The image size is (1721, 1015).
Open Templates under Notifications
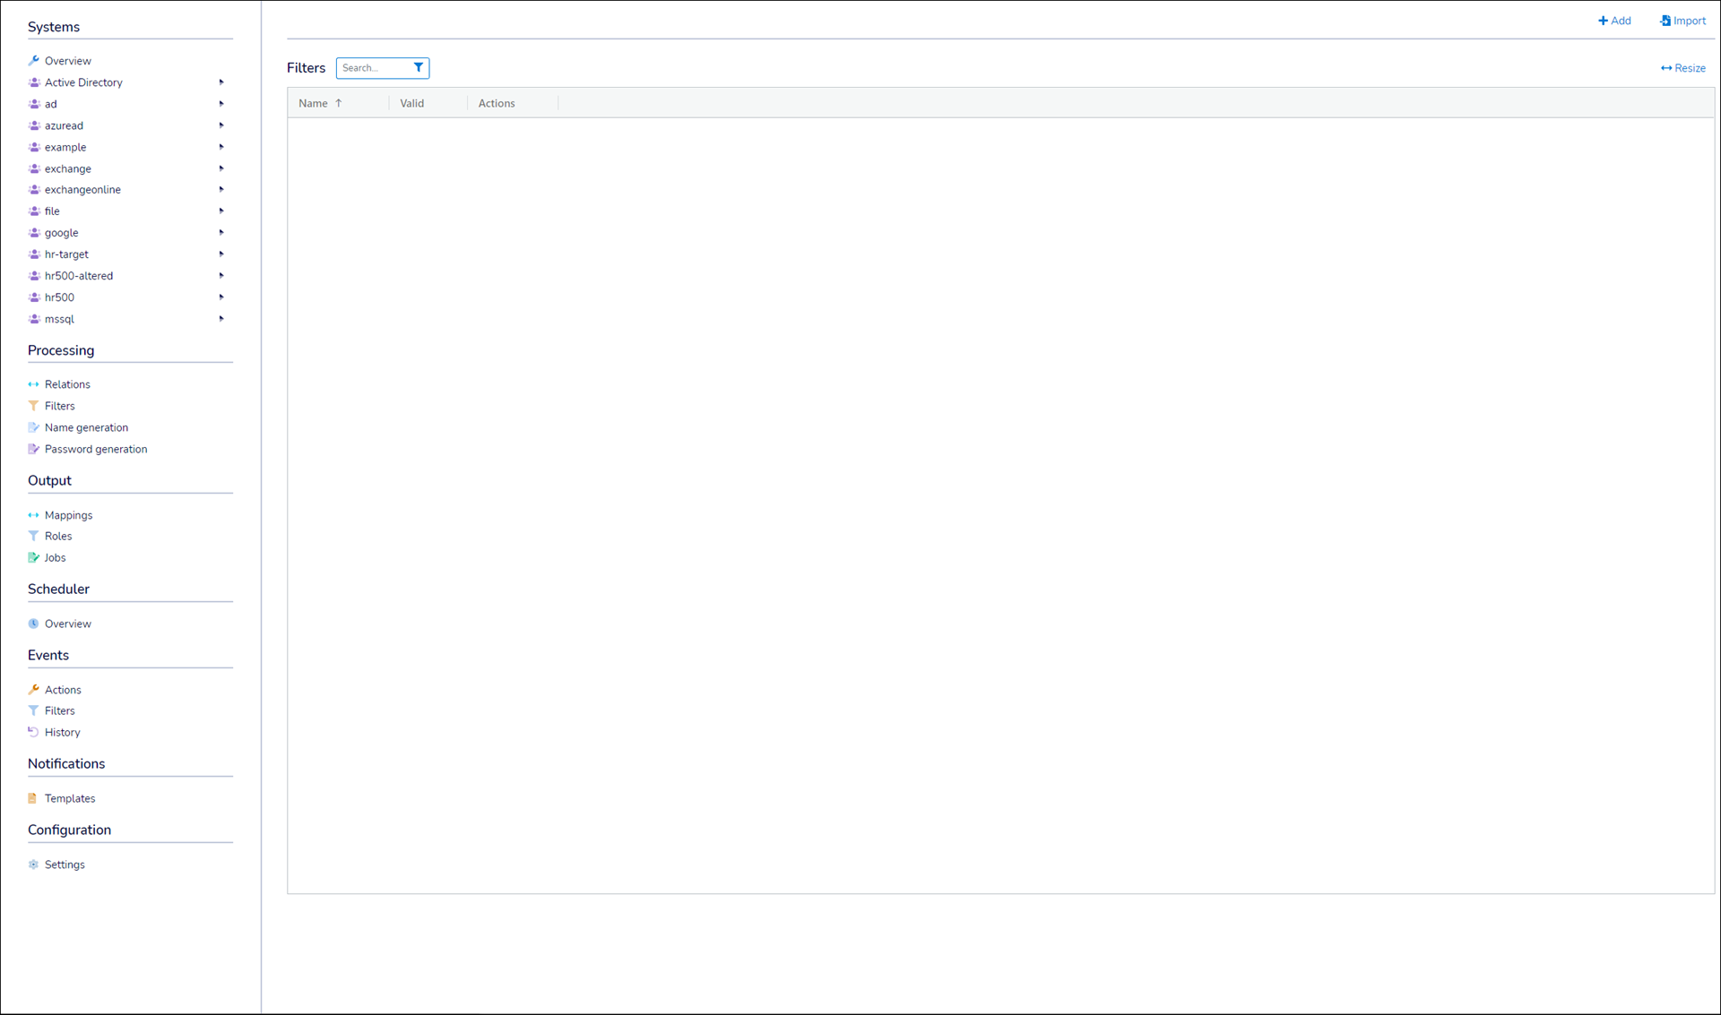[69, 798]
